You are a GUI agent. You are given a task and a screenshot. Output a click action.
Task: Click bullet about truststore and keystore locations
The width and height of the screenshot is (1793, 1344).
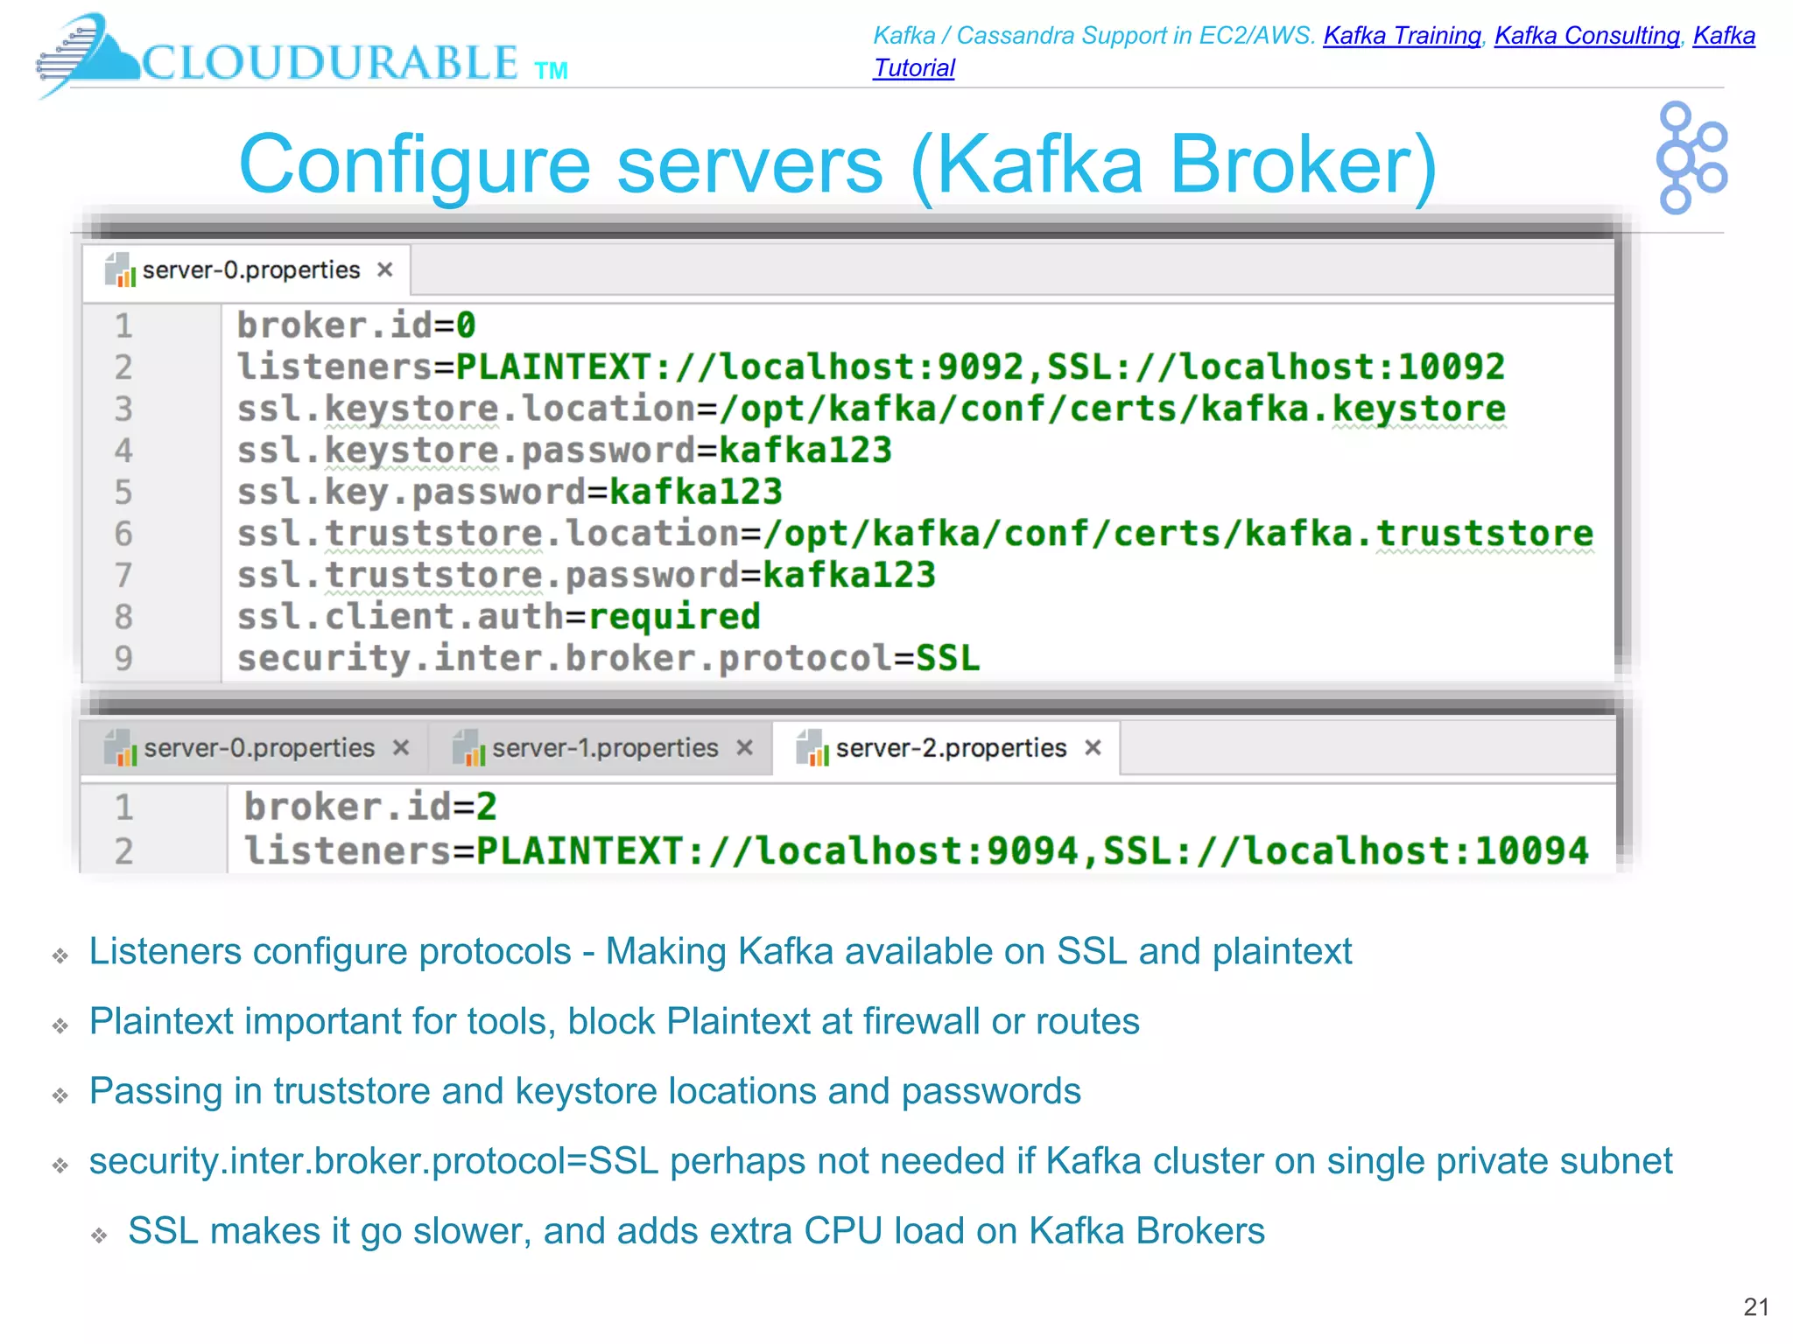(585, 1092)
